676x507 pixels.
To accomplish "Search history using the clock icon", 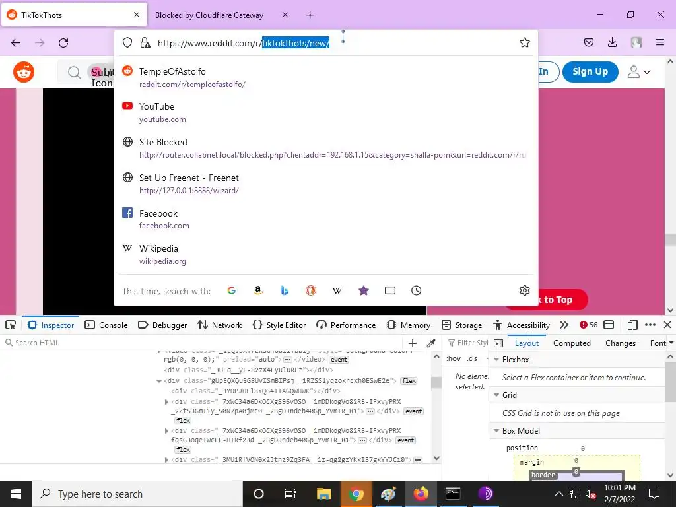I will (x=416, y=290).
